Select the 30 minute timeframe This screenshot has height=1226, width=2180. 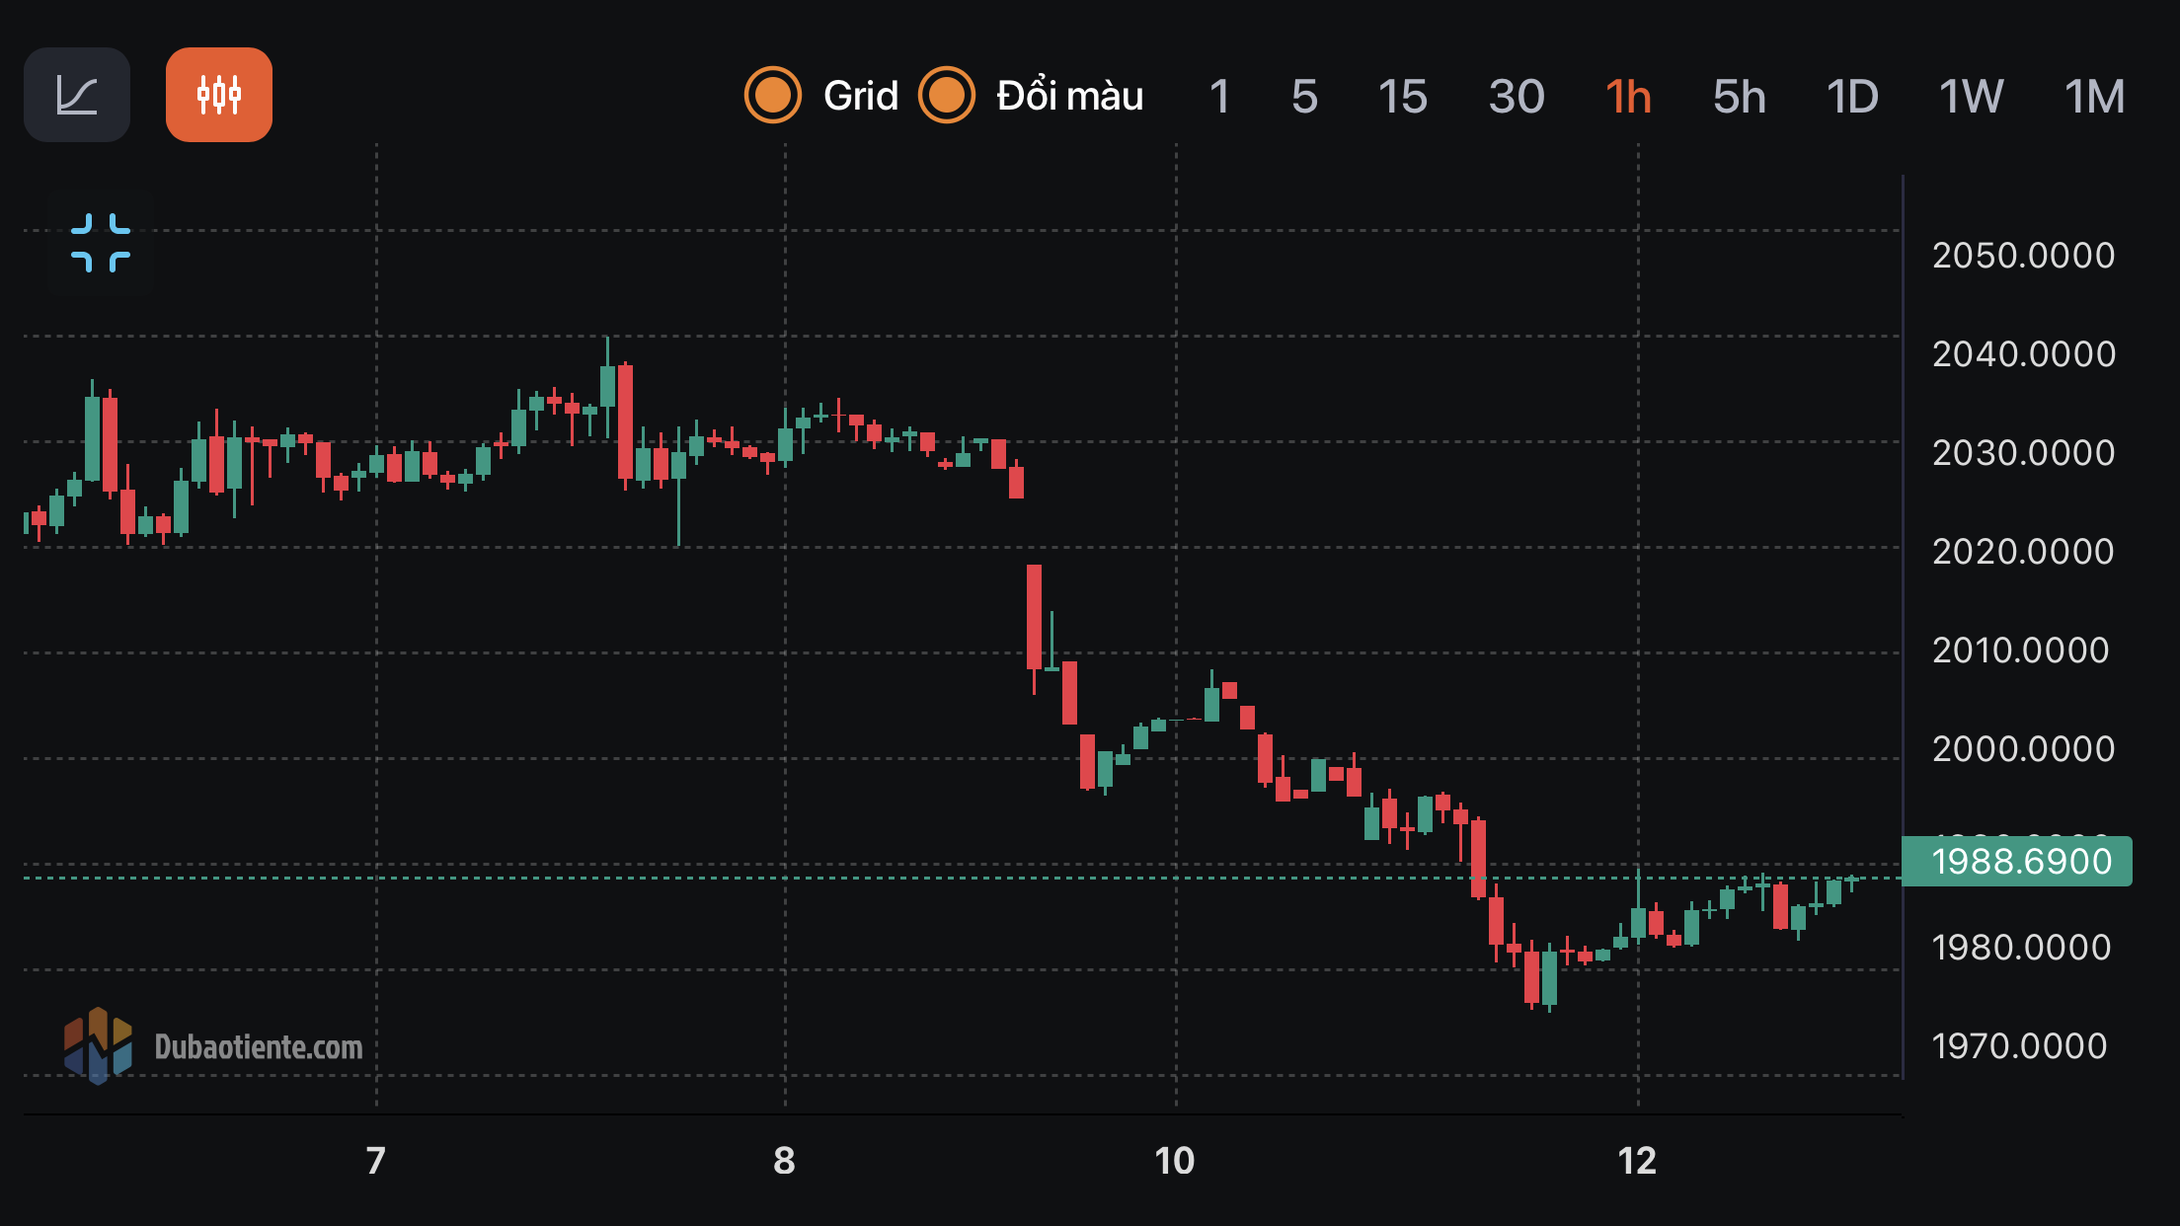coord(1517,97)
